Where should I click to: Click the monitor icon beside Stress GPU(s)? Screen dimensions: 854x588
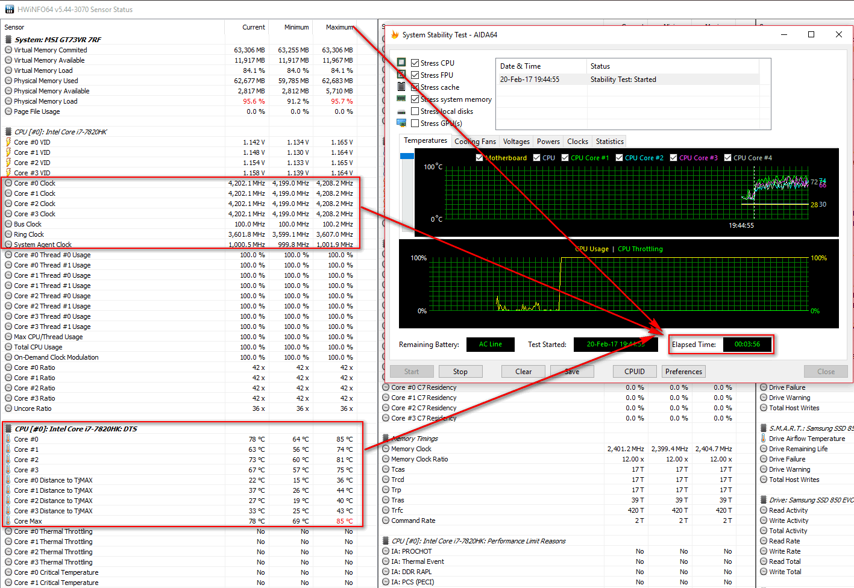(x=401, y=123)
